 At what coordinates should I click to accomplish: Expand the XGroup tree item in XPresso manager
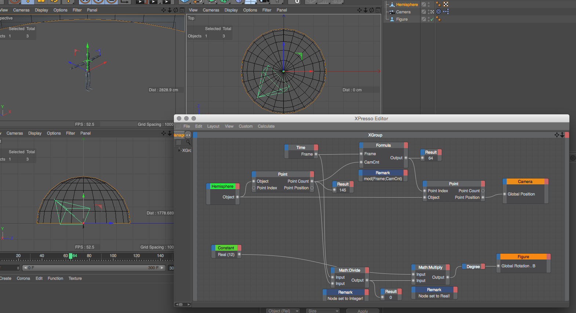pyautogui.click(x=179, y=150)
